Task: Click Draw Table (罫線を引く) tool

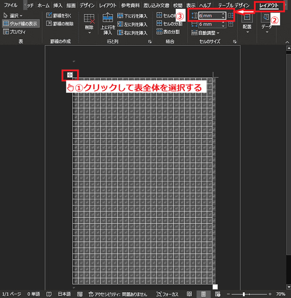Action: tap(59, 16)
